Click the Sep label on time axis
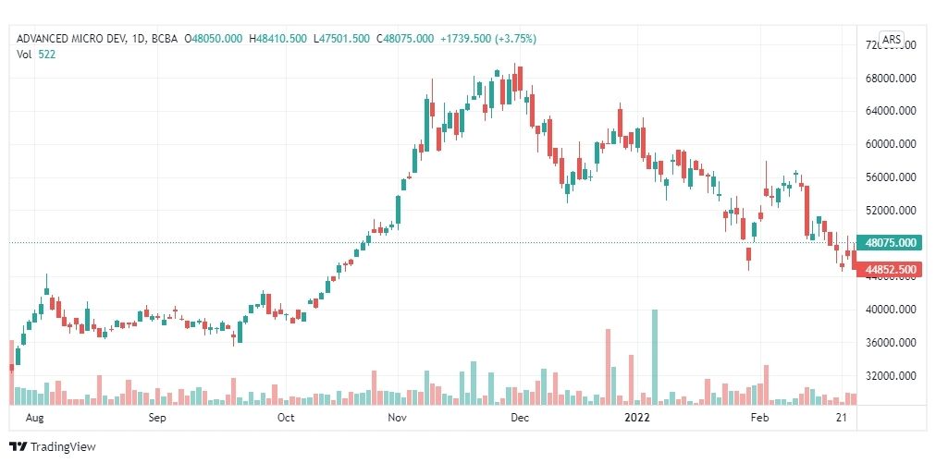This screenshot has width=936, height=463. tap(157, 418)
